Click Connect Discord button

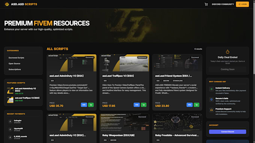(228, 132)
